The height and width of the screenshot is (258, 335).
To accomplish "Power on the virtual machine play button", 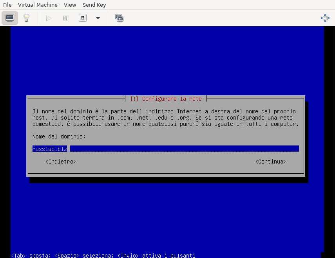I will 49,18.
